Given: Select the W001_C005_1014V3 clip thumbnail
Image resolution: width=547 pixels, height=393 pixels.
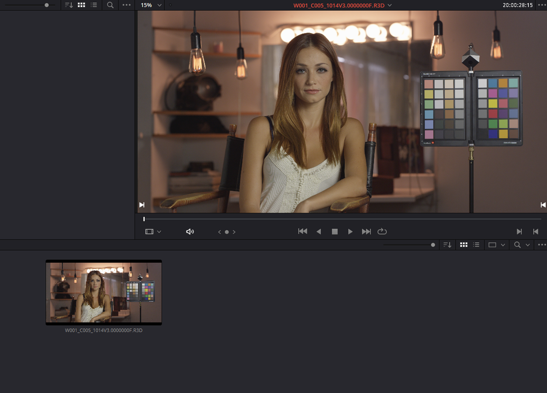Looking at the screenshot, I should coord(103,292).
